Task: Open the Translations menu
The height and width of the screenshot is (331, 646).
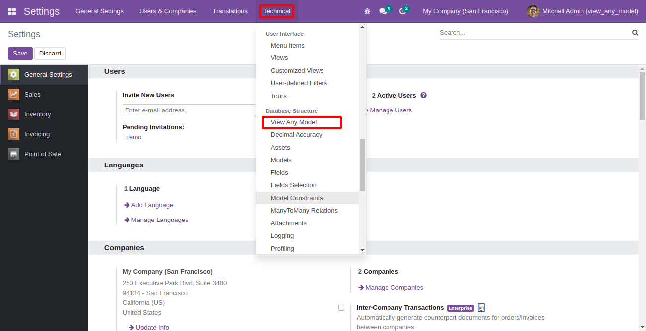Action: tap(230, 11)
